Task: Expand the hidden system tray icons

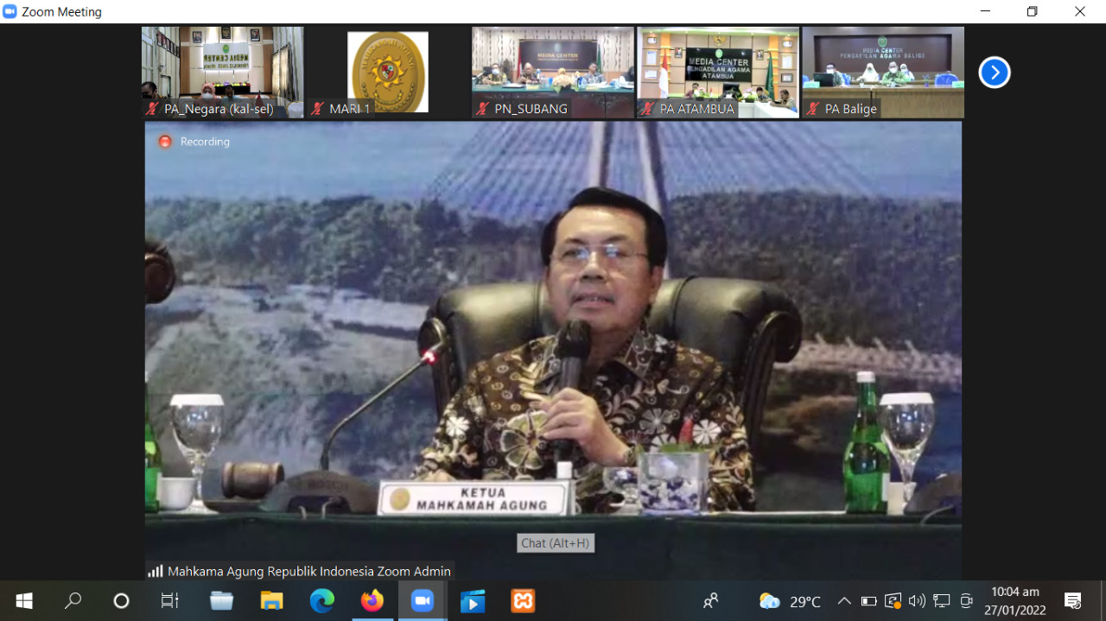Action: tap(844, 601)
